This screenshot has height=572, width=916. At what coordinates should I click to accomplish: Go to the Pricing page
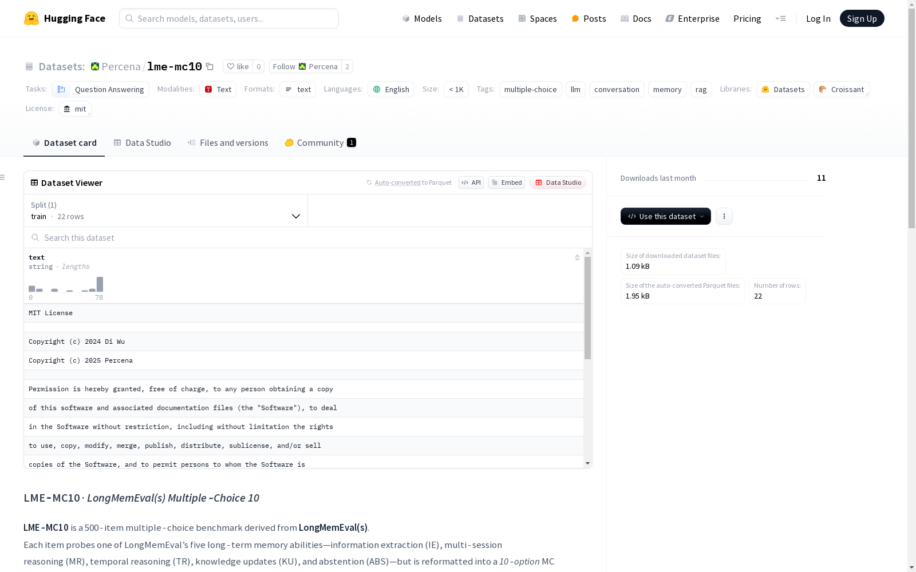pyautogui.click(x=747, y=18)
